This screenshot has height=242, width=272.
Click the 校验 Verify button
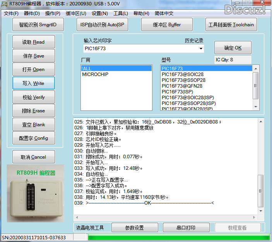point(34,97)
